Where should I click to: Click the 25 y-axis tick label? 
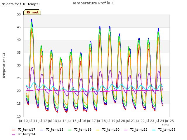(19, 78)
